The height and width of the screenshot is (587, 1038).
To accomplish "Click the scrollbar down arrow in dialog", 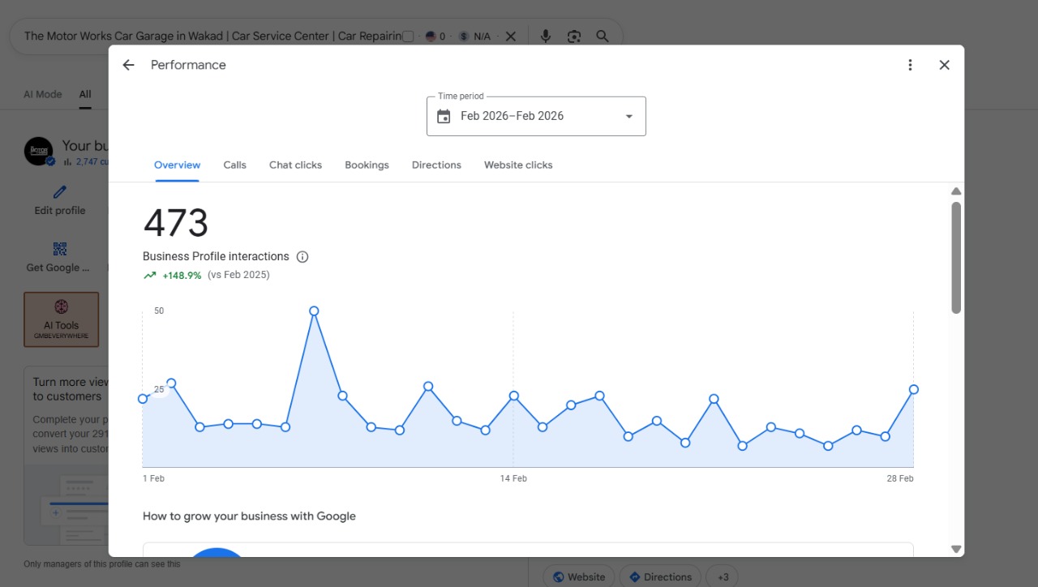I will click(956, 549).
